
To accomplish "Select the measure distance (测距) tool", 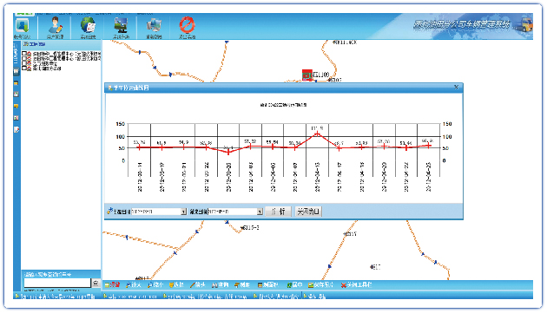I will click(x=242, y=284).
